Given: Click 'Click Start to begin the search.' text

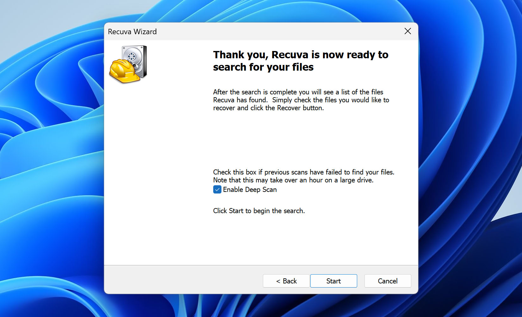Looking at the screenshot, I should point(259,211).
